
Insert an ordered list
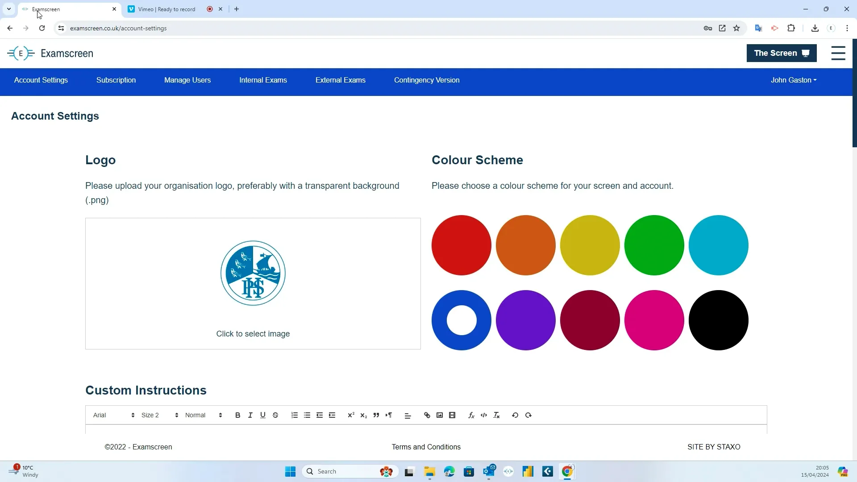[x=294, y=416]
